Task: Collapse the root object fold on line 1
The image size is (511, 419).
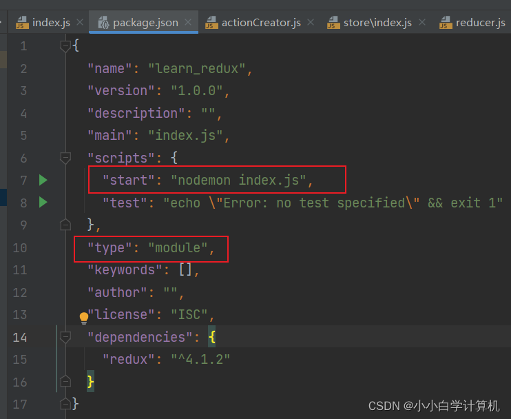Action: pyautogui.click(x=65, y=46)
